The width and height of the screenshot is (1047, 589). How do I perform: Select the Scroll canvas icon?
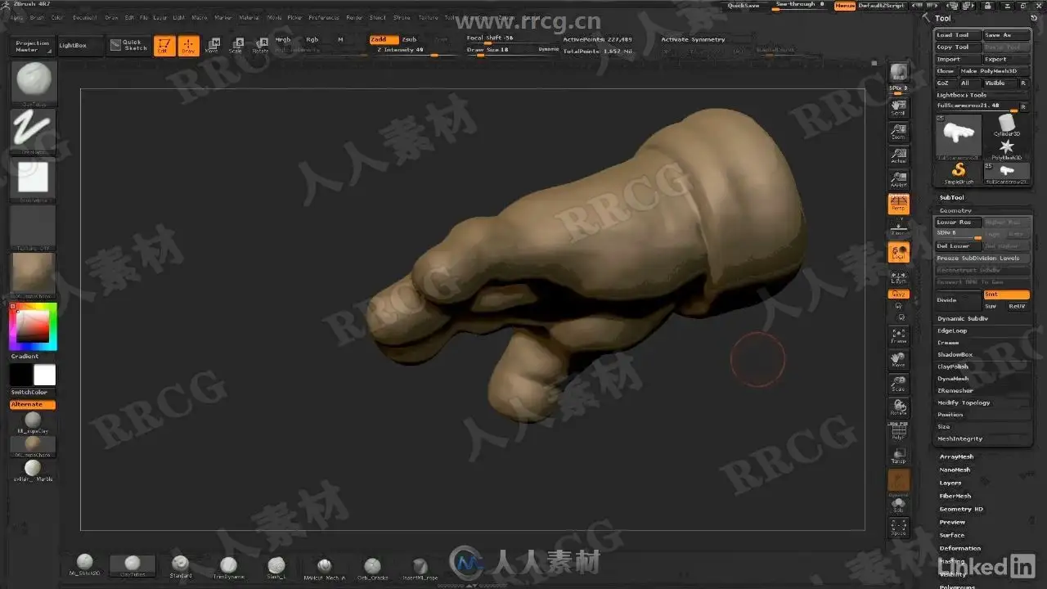[x=899, y=108]
